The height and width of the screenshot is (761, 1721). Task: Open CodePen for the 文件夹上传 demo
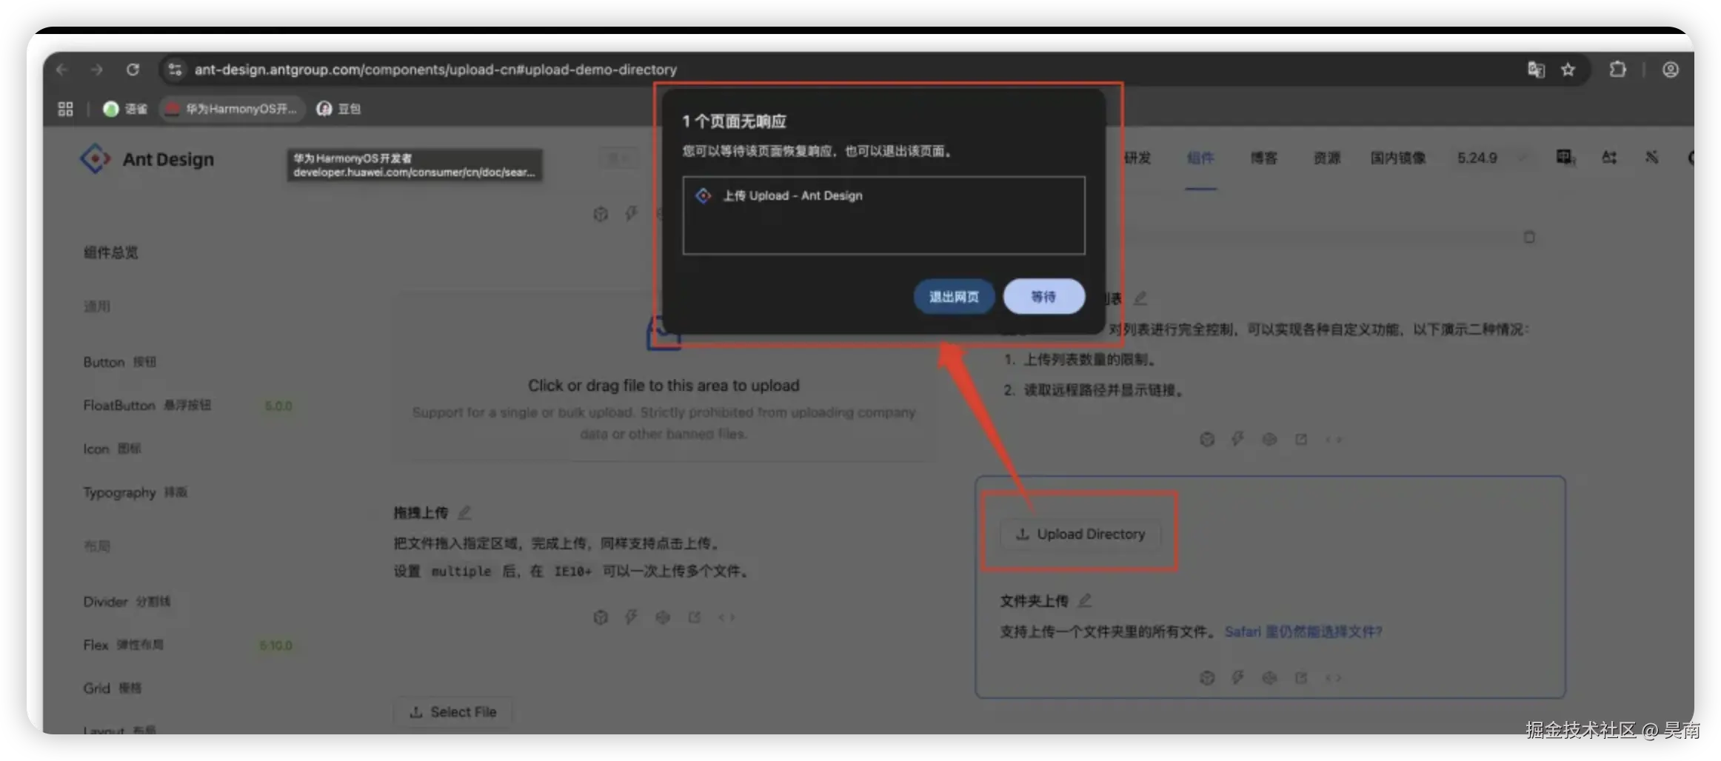coord(1269,678)
